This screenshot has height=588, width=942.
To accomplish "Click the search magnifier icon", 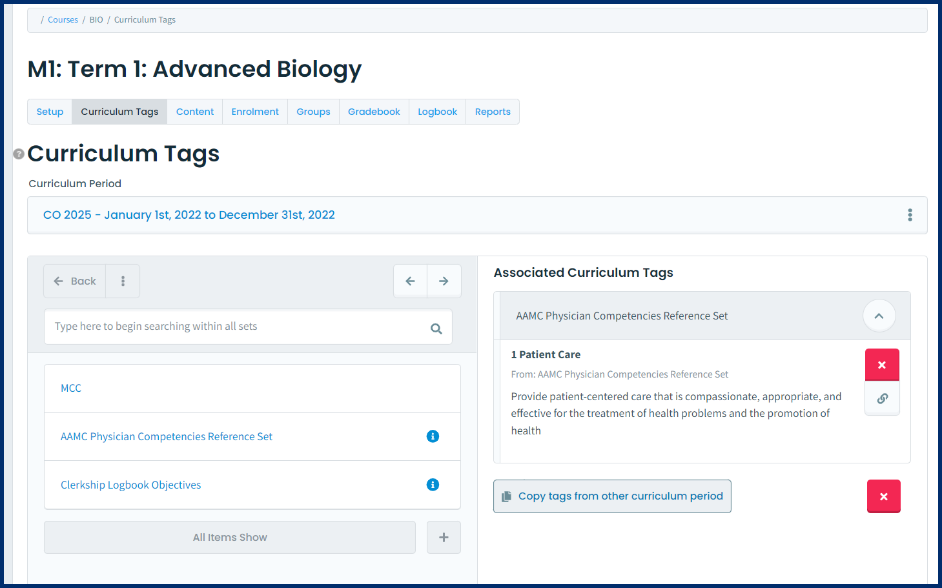I will point(436,327).
